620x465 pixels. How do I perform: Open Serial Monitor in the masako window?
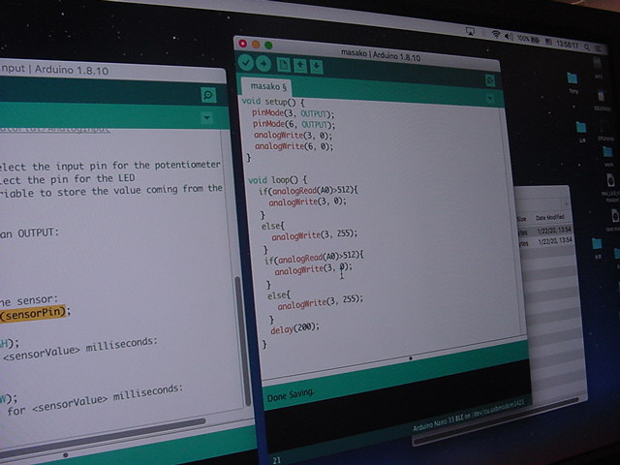coord(490,81)
